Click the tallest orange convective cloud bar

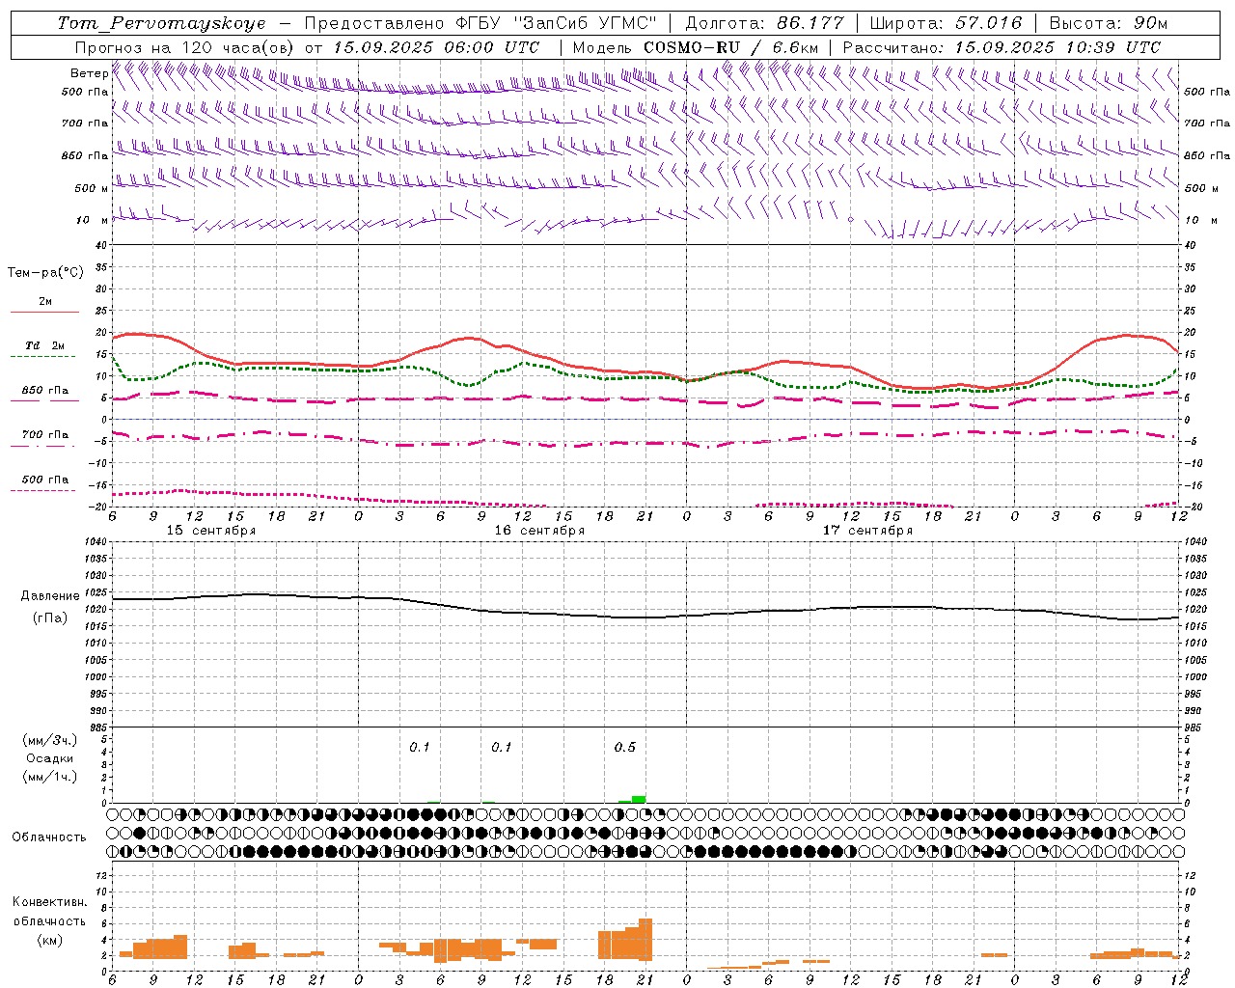tap(645, 939)
